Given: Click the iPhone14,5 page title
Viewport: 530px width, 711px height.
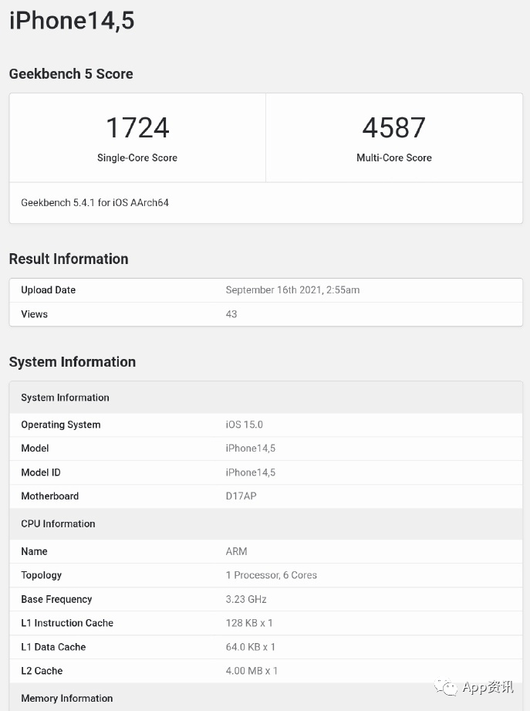Looking at the screenshot, I should click(x=72, y=20).
